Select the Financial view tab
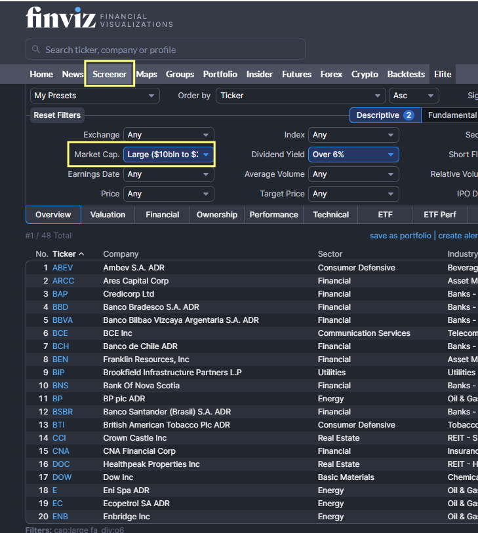This screenshot has width=478, height=533. click(163, 215)
